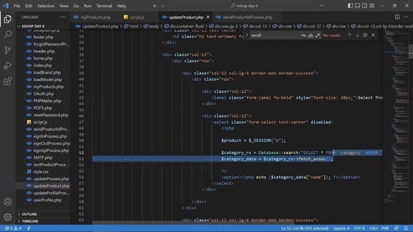Viewport: 413px width, 232px height.
Task: Click the feedback icon in status bar
Action: (396, 228)
